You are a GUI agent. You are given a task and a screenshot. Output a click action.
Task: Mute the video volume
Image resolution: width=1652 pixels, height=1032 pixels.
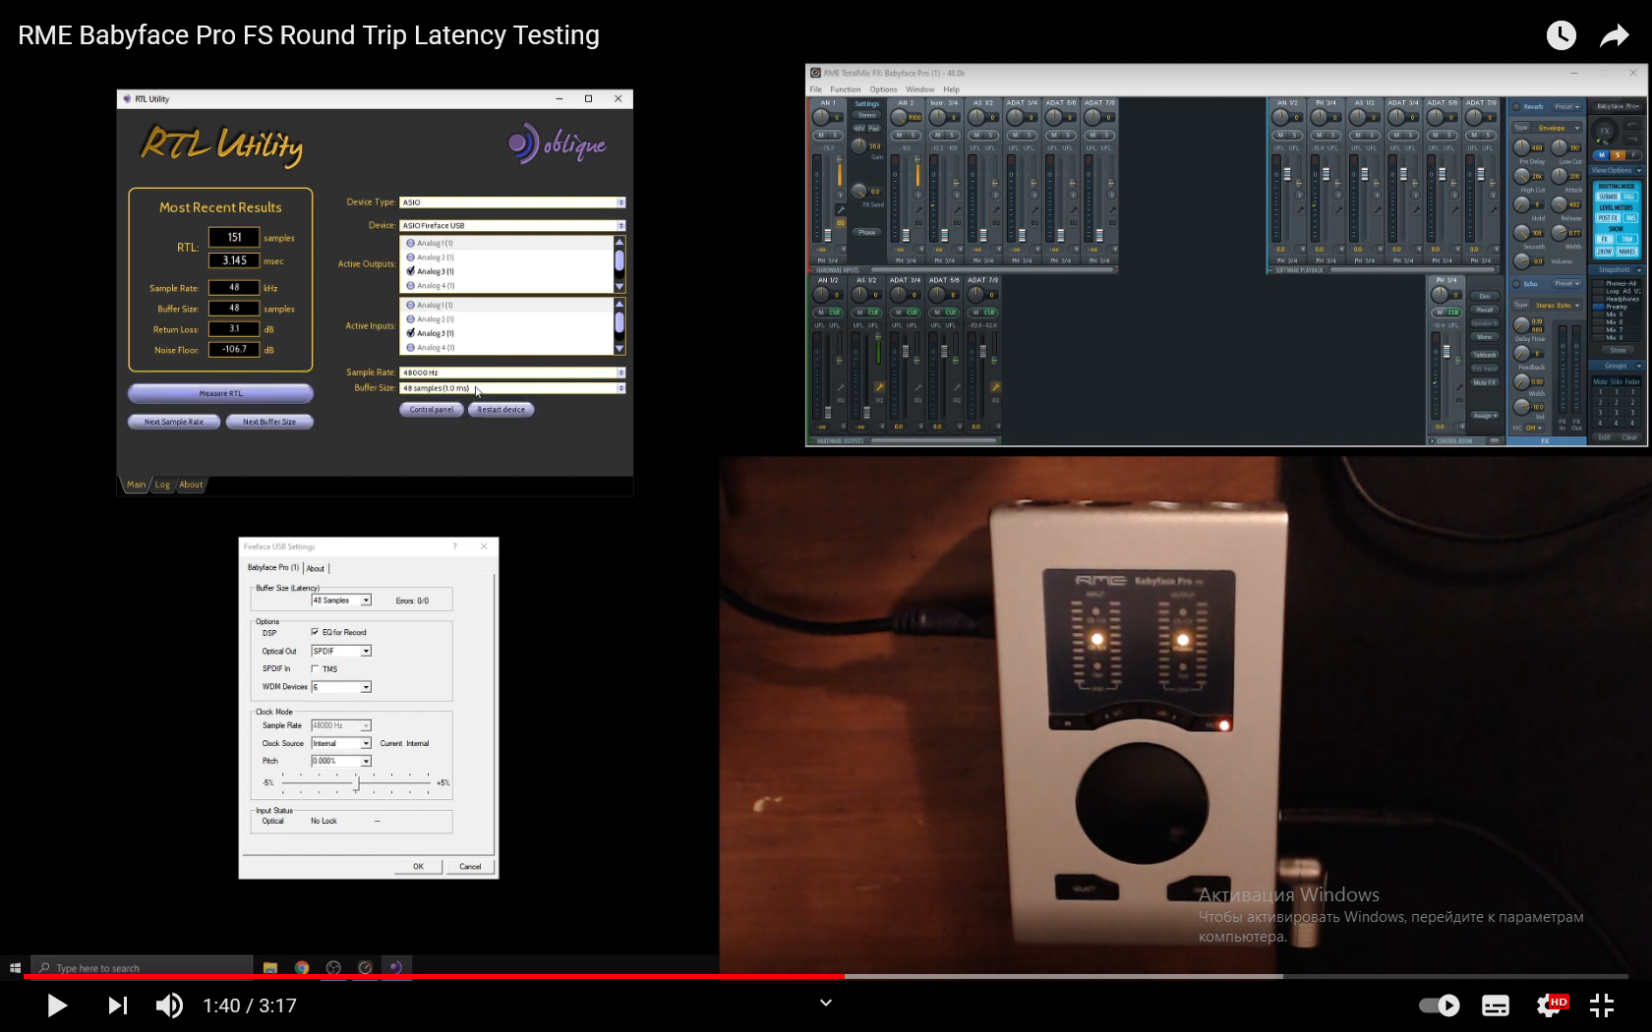coord(169,1005)
